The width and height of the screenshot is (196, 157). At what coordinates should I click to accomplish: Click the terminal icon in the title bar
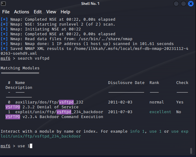point(4,4)
